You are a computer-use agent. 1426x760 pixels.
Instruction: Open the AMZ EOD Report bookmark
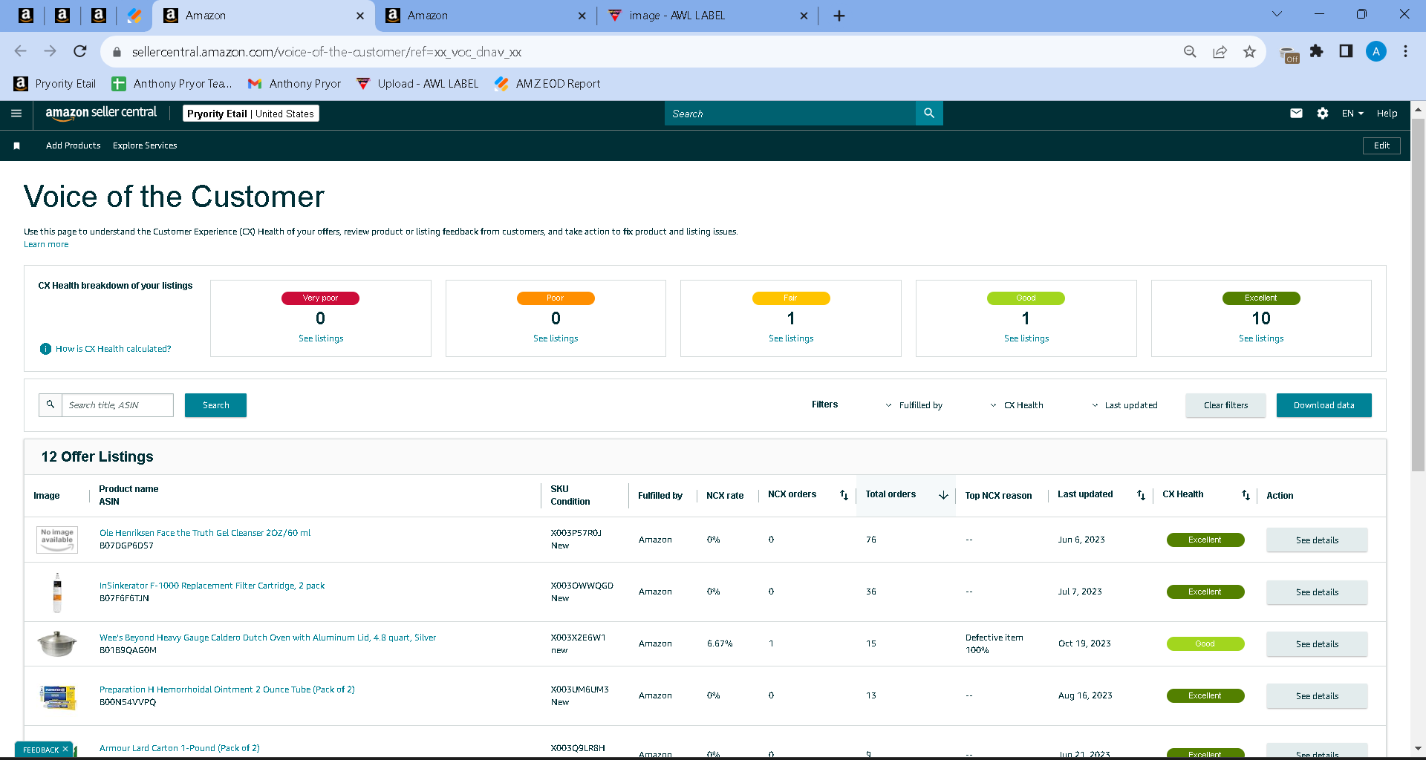tap(547, 84)
